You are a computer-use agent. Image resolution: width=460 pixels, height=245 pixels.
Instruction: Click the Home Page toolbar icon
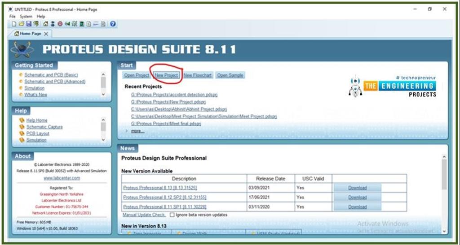[46, 24]
